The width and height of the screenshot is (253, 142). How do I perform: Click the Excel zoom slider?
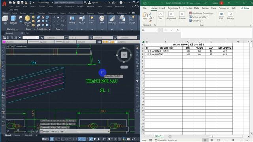[x=233, y=140]
